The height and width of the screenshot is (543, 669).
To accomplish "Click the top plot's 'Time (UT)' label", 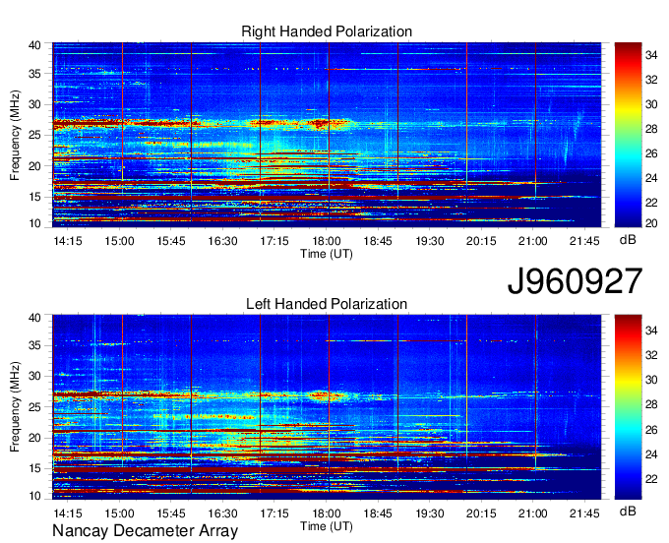I will point(327,254).
